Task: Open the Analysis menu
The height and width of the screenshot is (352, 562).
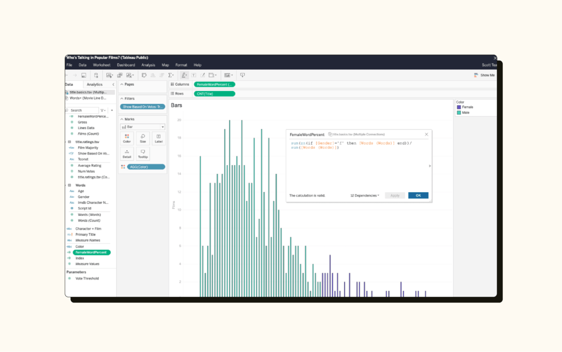Action: (x=148, y=65)
